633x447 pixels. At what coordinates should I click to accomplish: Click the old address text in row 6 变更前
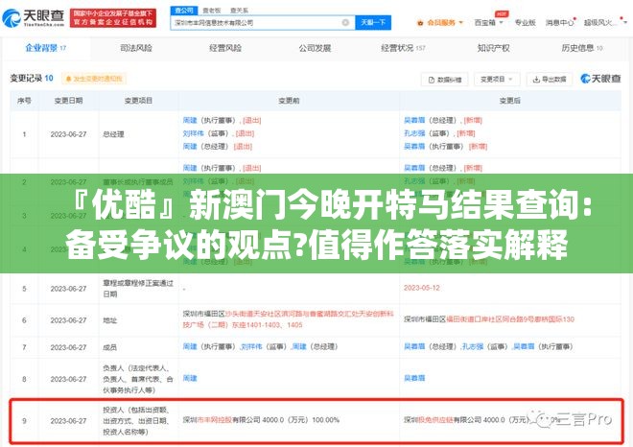pyautogui.click(x=289, y=319)
